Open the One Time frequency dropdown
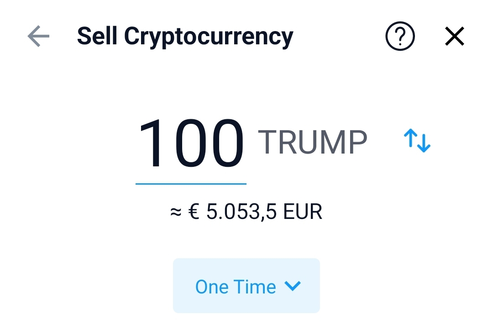 [246, 286]
